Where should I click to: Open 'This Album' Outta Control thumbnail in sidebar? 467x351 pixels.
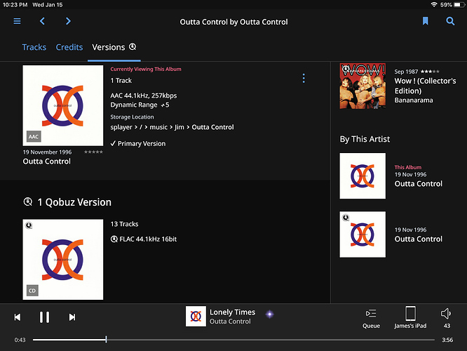pyautogui.click(x=363, y=176)
